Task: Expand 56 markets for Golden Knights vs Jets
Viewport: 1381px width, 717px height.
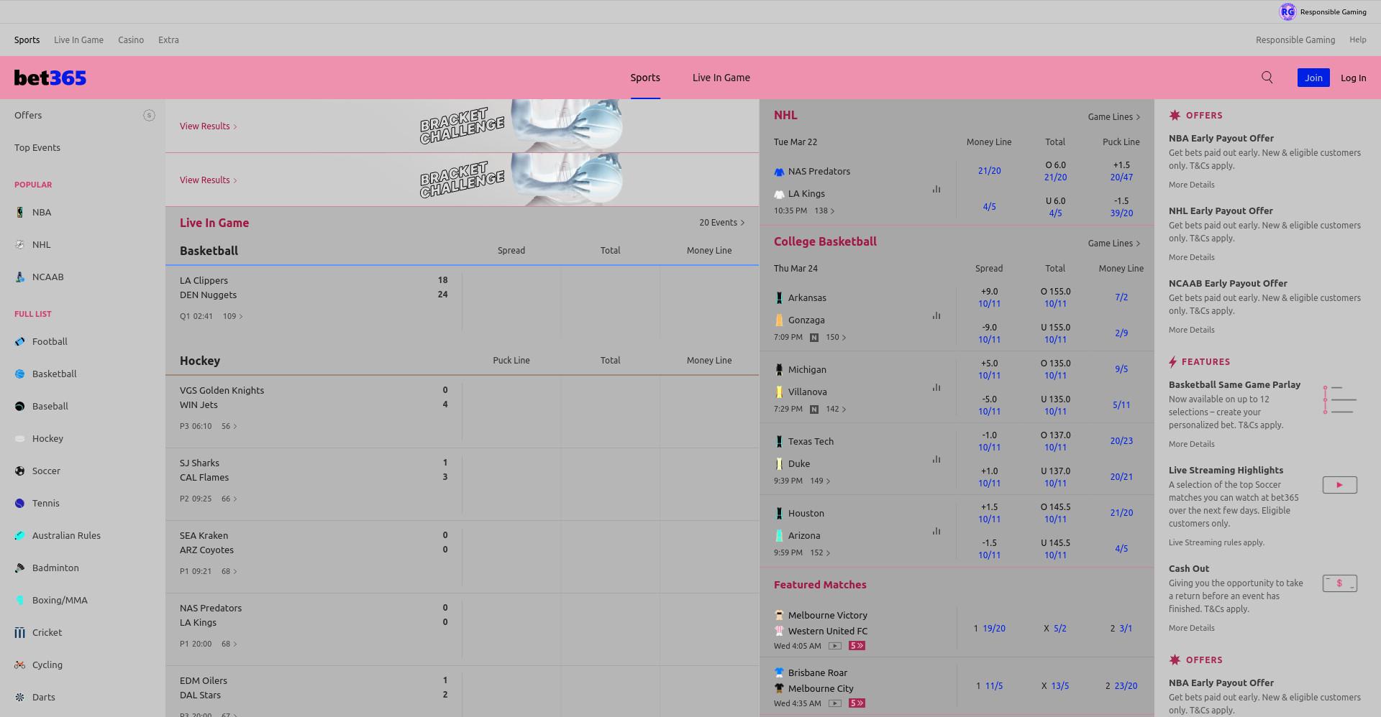Action: tap(229, 426)
